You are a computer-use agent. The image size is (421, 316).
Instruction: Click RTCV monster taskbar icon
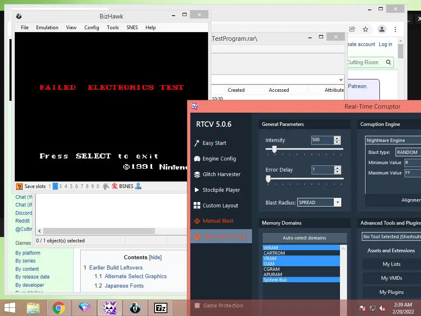pos(109,308)
